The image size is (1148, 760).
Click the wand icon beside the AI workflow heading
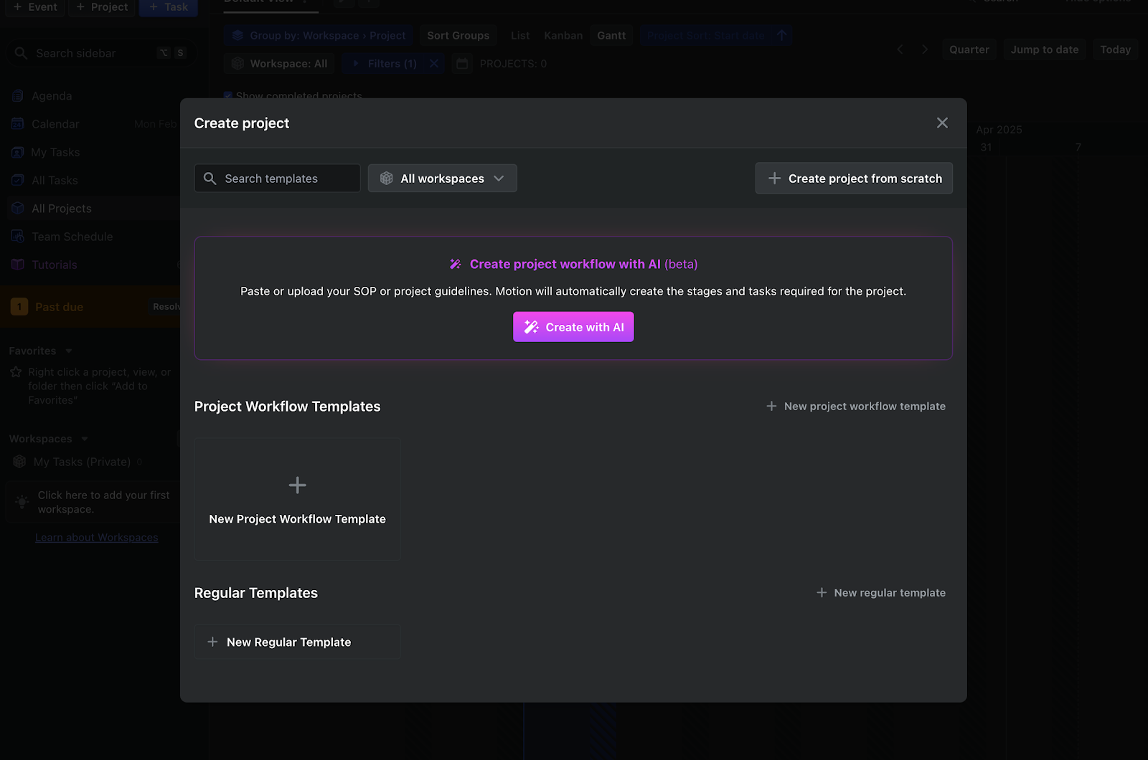(456, 264)
